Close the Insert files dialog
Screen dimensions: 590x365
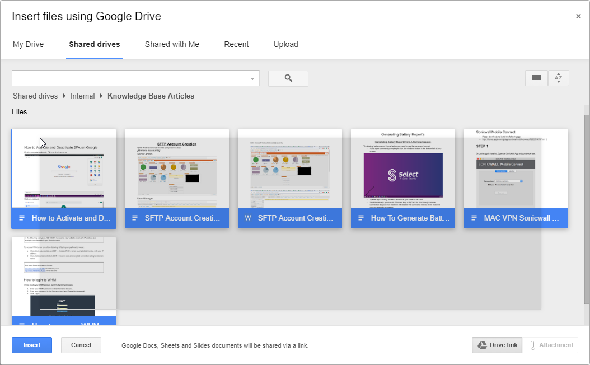click(578, 16)
